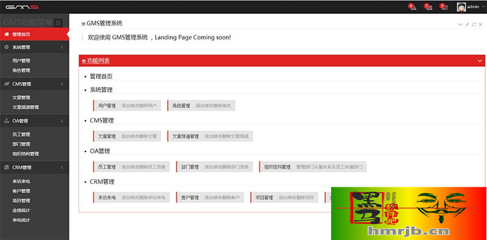This screenshot has width=487, height=240.
Task: Click 系统管理 heading in the function list
Action: (x=101, y=90)
